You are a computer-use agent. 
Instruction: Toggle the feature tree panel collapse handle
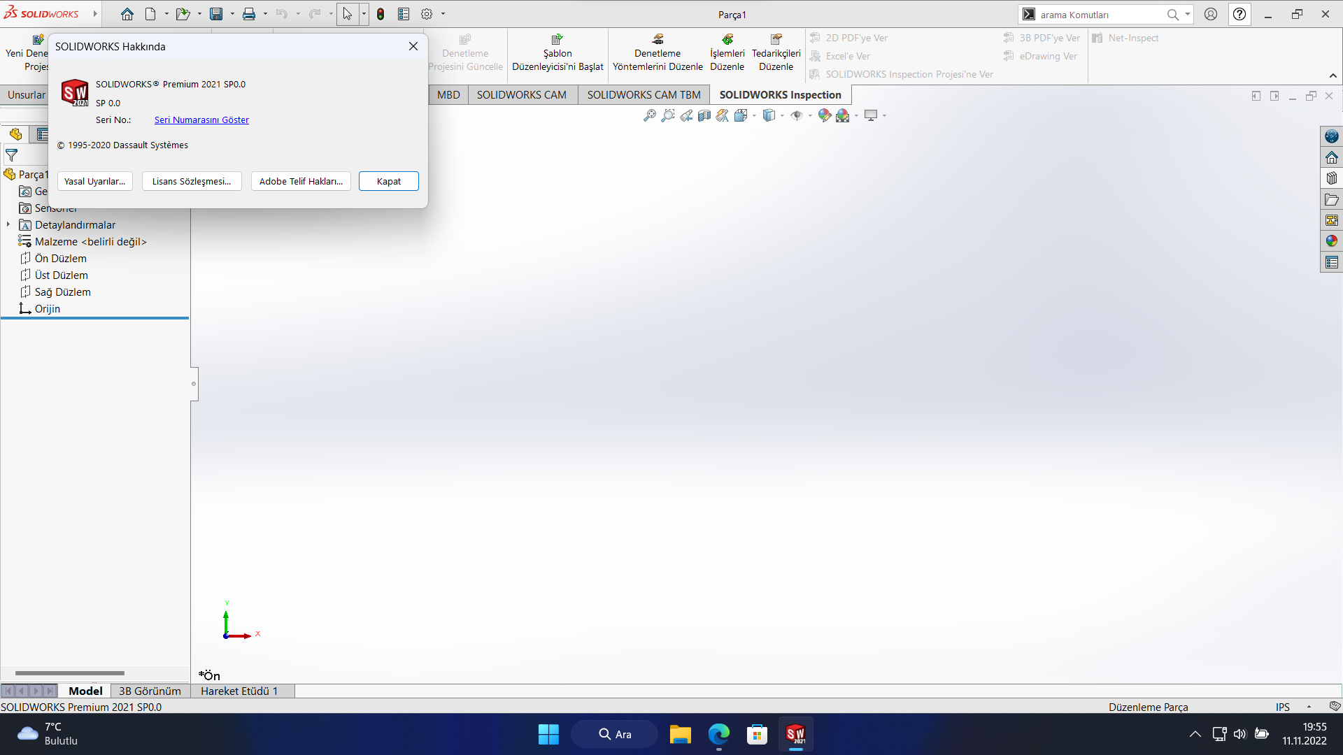194,384
